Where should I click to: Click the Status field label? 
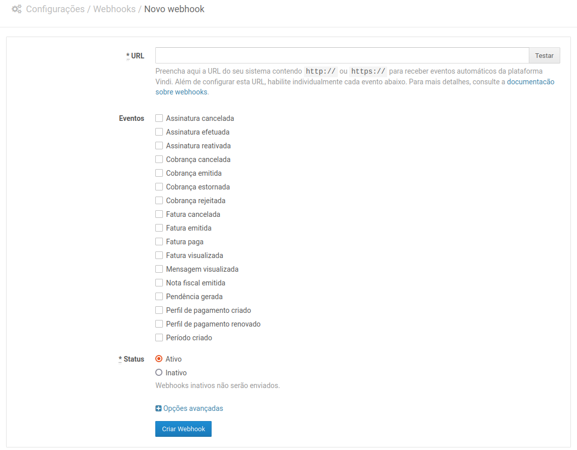point(131,359)
